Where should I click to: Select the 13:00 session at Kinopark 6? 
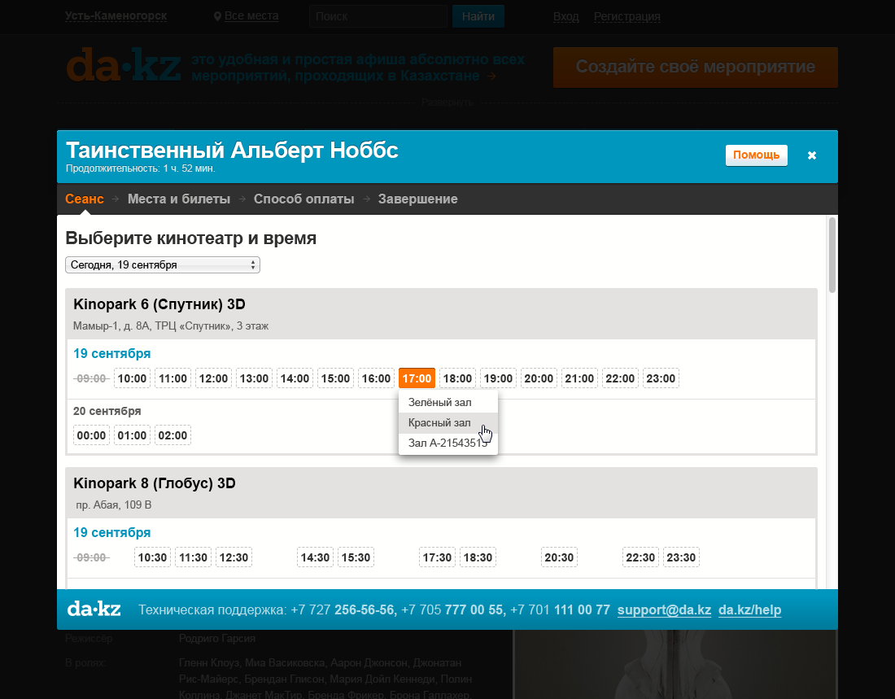[x=254, y=378]
